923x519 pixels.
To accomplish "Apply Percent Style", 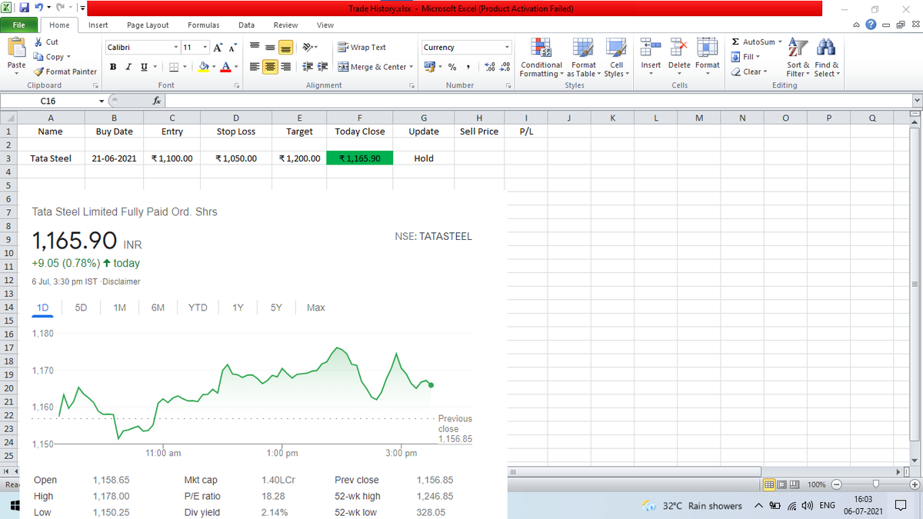I will pos(452,67).
